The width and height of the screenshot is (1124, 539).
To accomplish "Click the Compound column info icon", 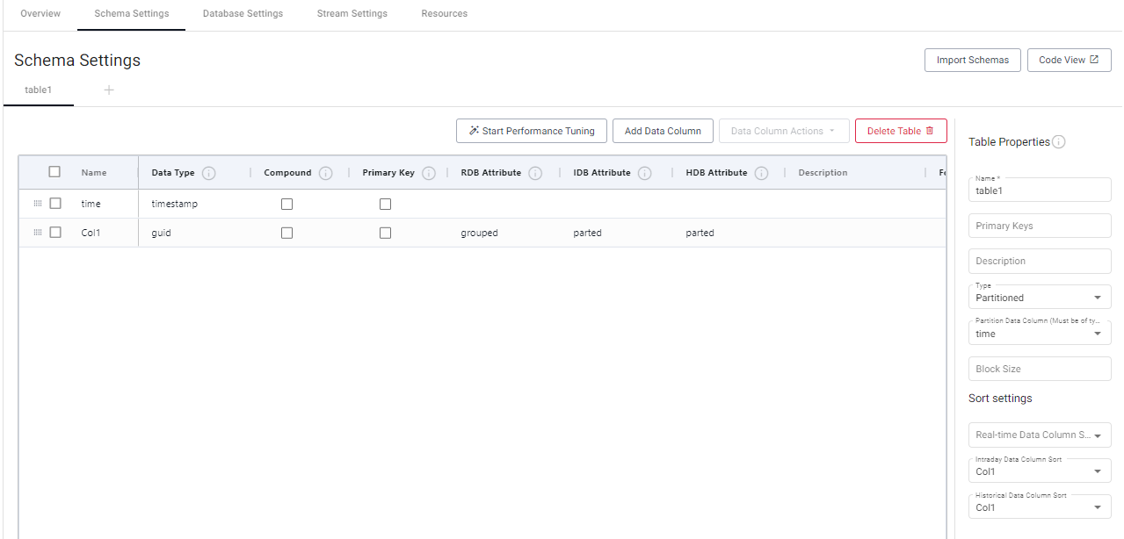I will click(325, 173).
